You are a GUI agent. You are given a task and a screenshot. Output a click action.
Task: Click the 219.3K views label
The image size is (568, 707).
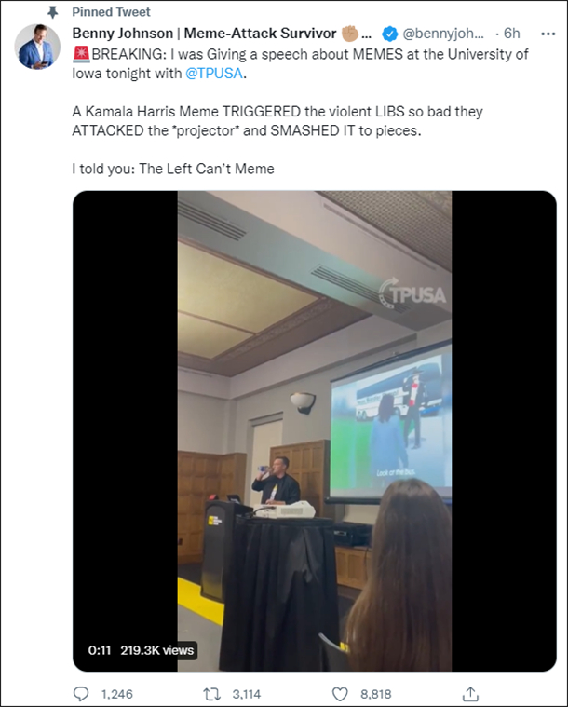pos(156,650)
